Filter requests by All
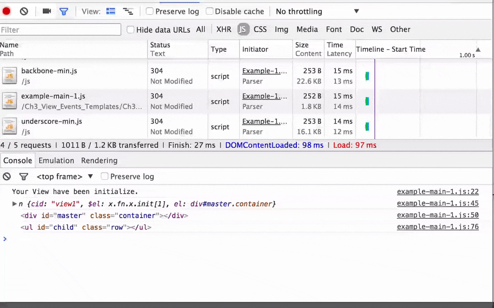The width and height of the screenshot is (494, 308). tap(201, 29)
